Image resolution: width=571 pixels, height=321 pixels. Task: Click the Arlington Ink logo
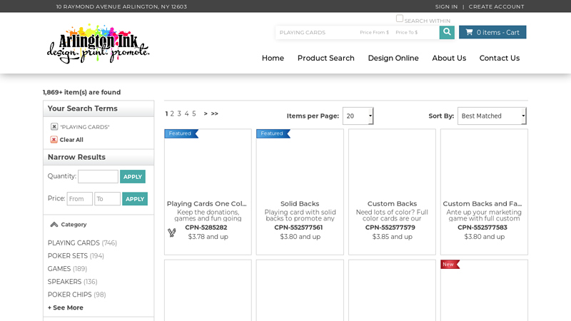coord(98,44)
